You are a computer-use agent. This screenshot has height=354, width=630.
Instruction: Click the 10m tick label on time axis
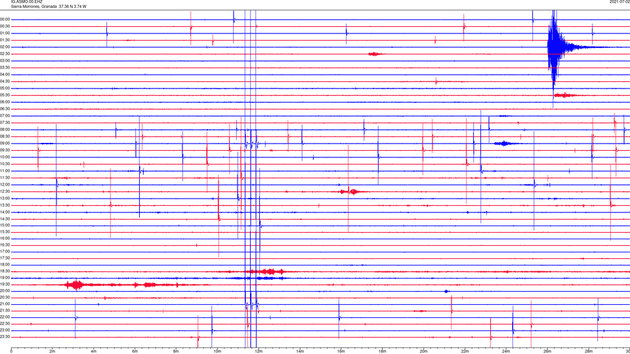coord(217,351)
